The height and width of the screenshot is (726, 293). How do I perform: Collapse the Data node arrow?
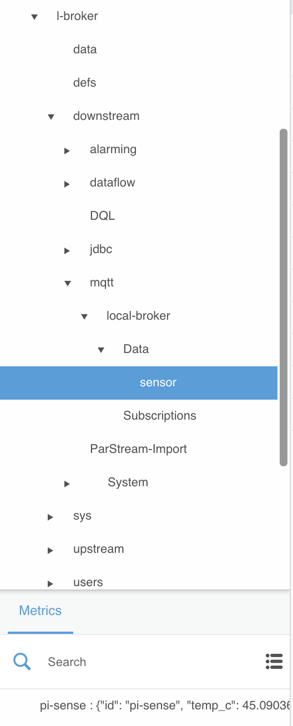click(x=101, y=350)
